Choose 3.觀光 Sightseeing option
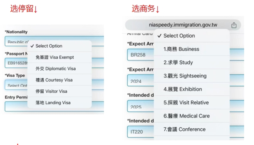The height and width of the screenshot is (145, 254). (x=192, y=76)
